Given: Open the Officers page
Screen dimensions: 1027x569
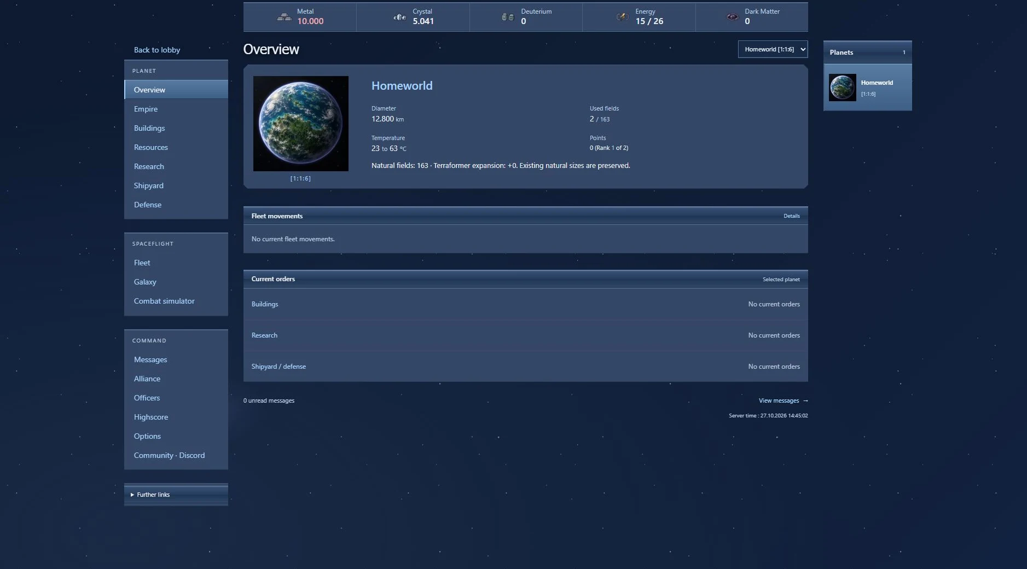Looking at the screenshot, I should point(176,398).
